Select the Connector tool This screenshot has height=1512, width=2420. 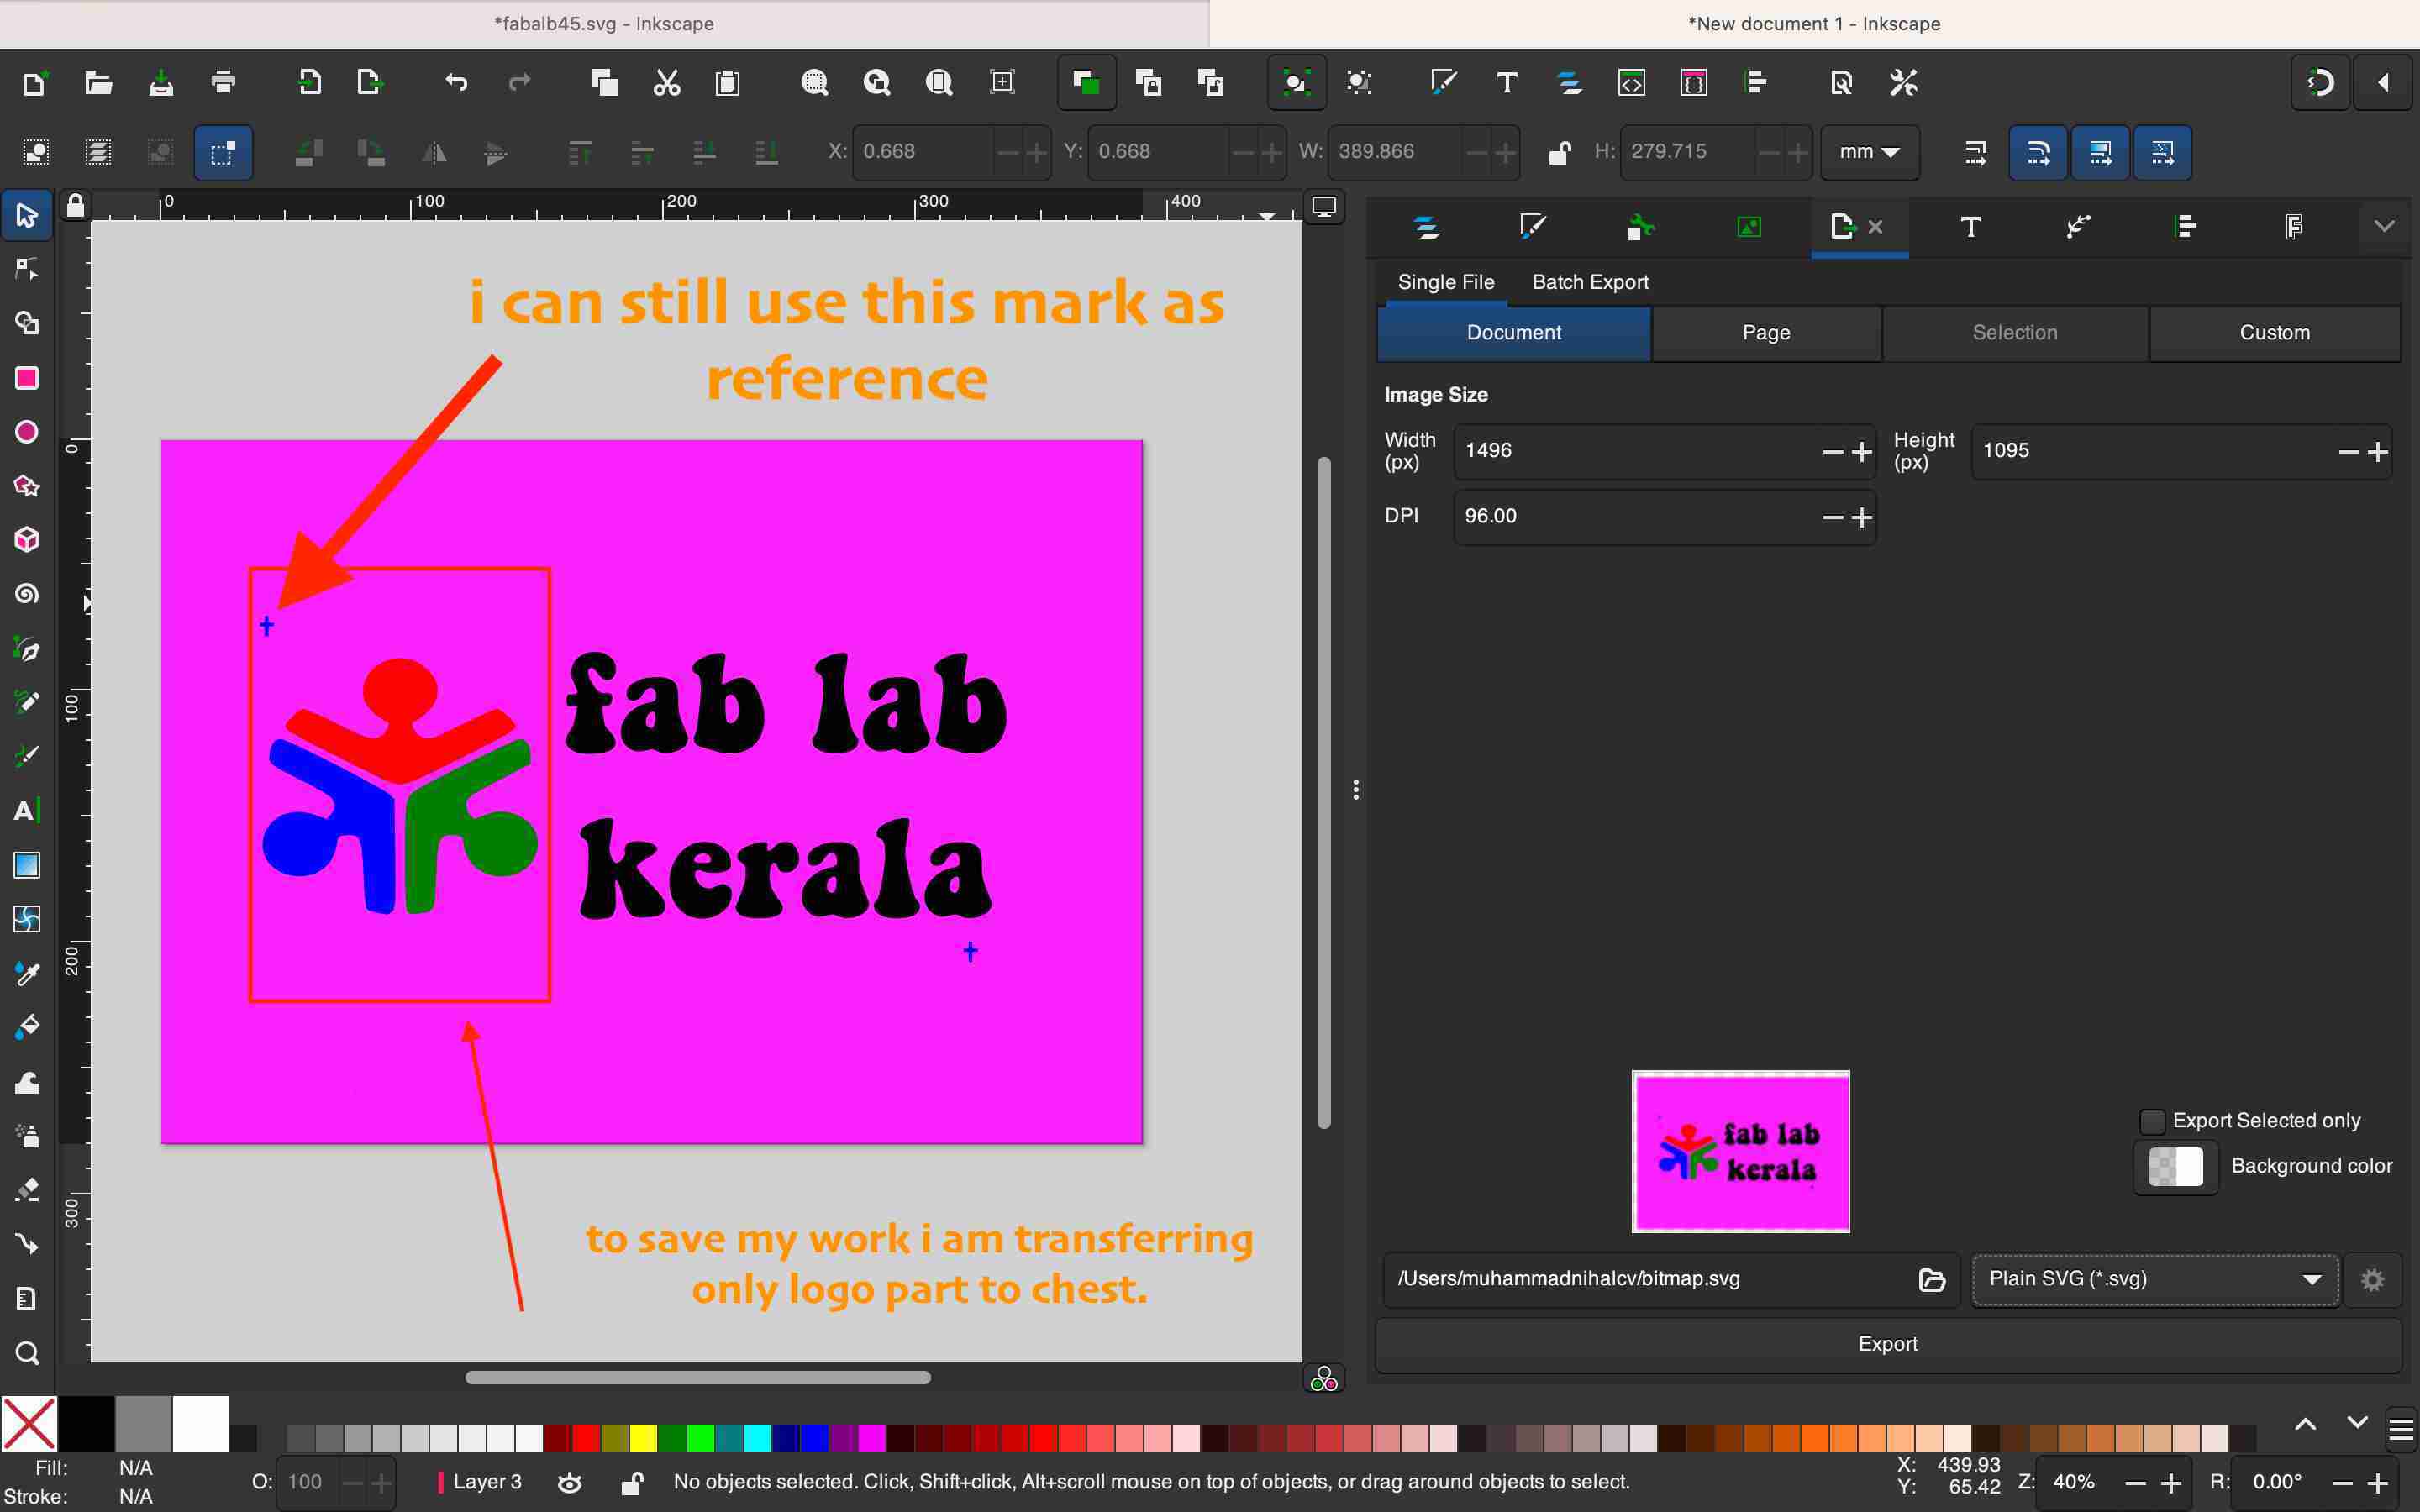coord(27,1244)
